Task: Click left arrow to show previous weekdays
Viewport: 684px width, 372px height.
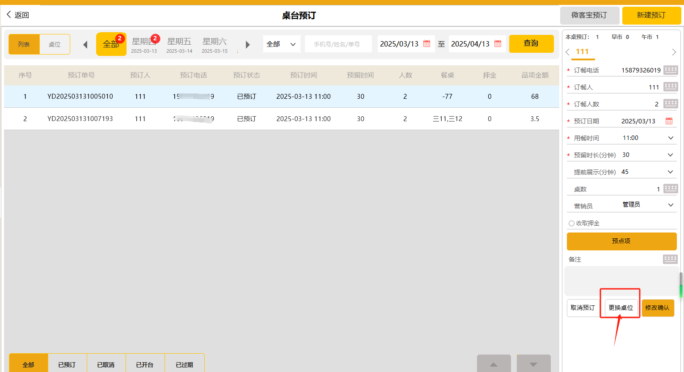Action: tap(85, 45)
